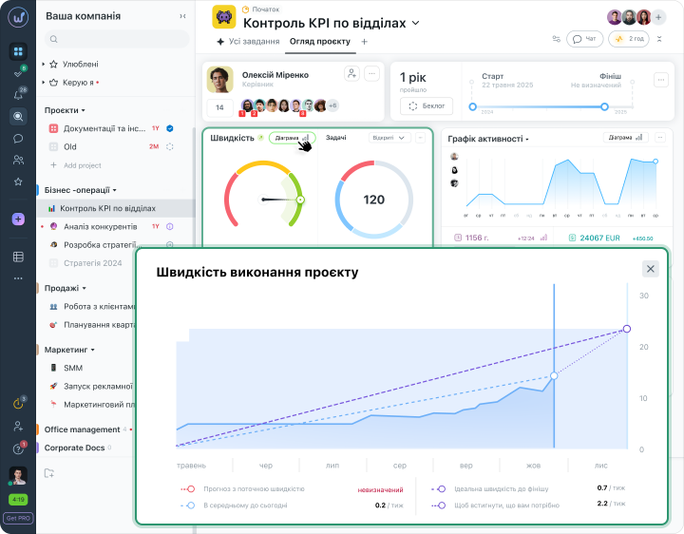This screenshot has height=534, width=684.
Task: Switch to Усі завдання tab
Action: pos(248,42)
